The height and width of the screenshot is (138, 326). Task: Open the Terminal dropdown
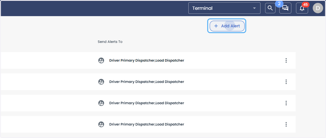pos(224,8)
